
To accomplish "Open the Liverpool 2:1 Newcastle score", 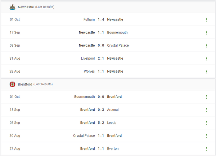I will tap(101, 58).
